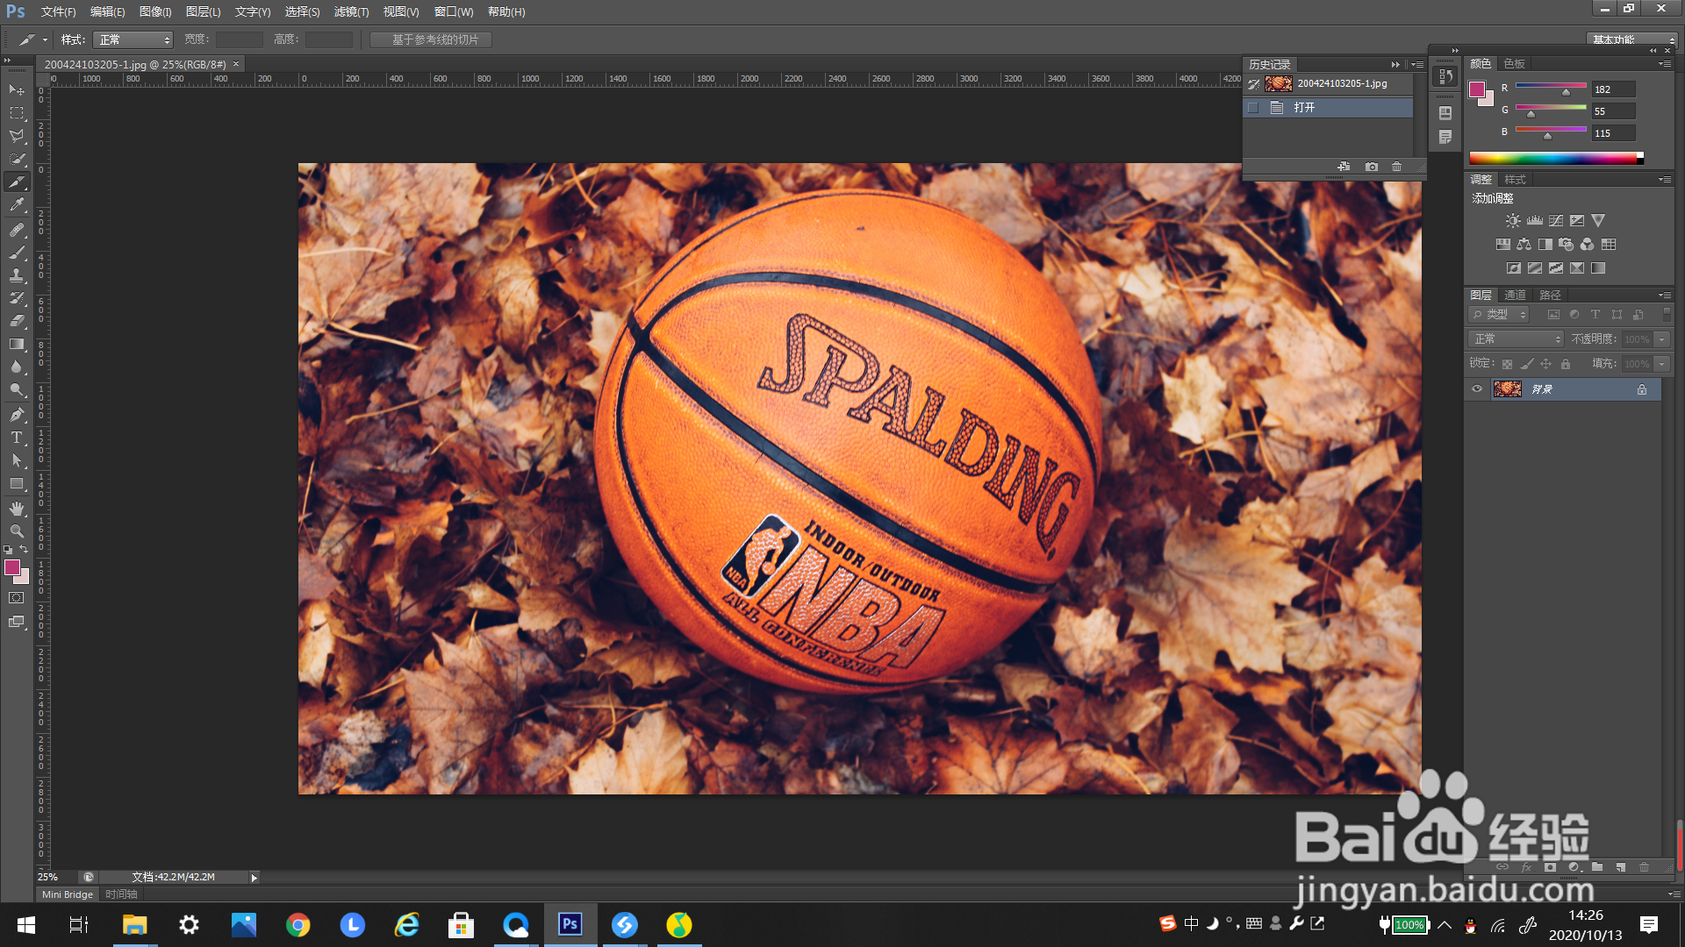Open the Mini Bridge panel tab

[68, 894]
